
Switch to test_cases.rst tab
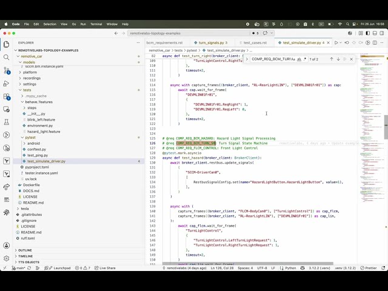pos(255,43)
